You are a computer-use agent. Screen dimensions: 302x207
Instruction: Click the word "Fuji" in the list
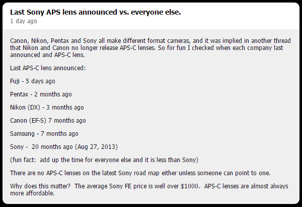[15, 81]
